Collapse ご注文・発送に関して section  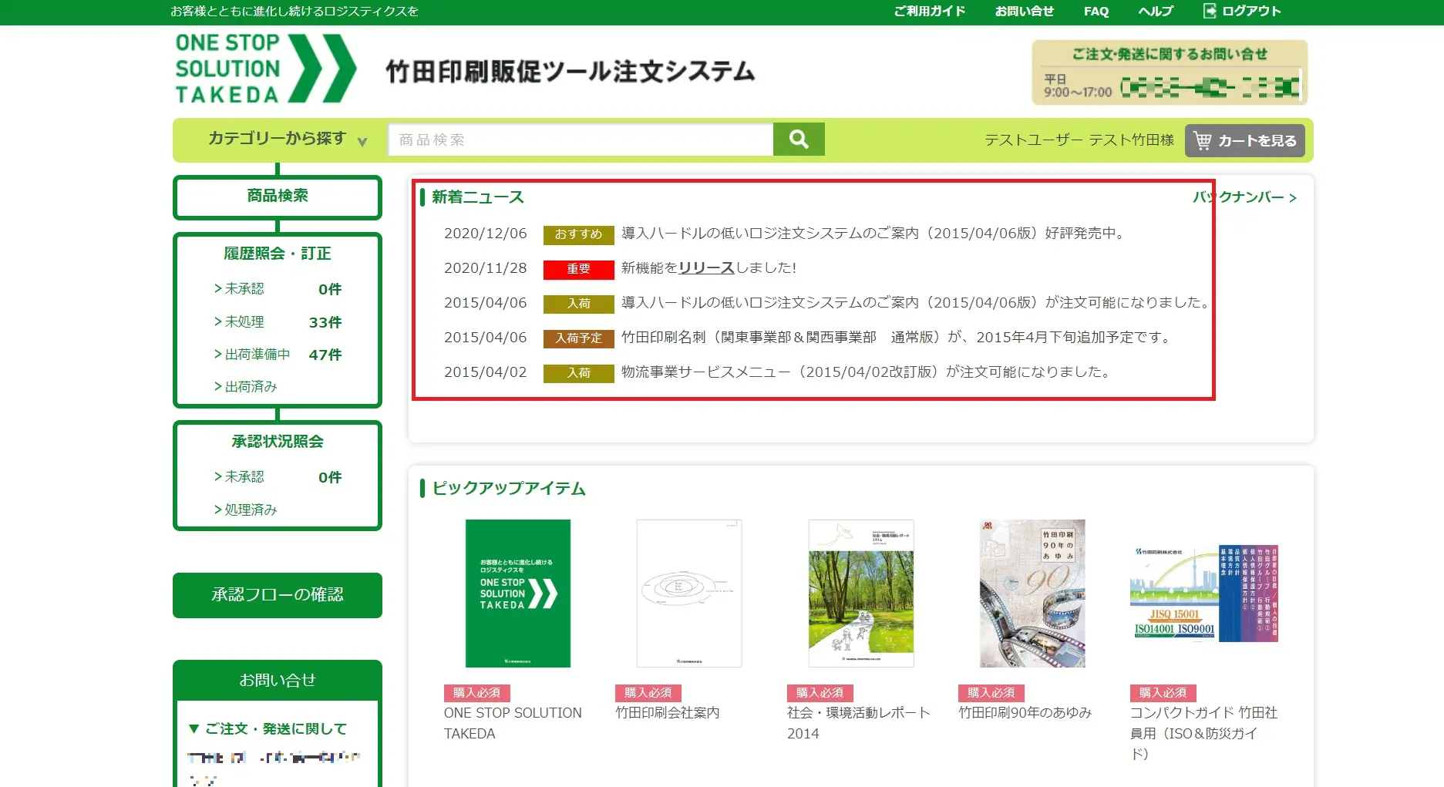tap(268, 728)
